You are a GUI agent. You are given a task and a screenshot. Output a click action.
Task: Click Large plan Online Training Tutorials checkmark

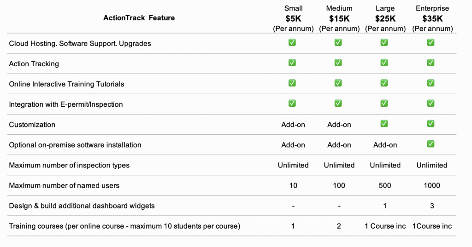(x=384, y=83)
